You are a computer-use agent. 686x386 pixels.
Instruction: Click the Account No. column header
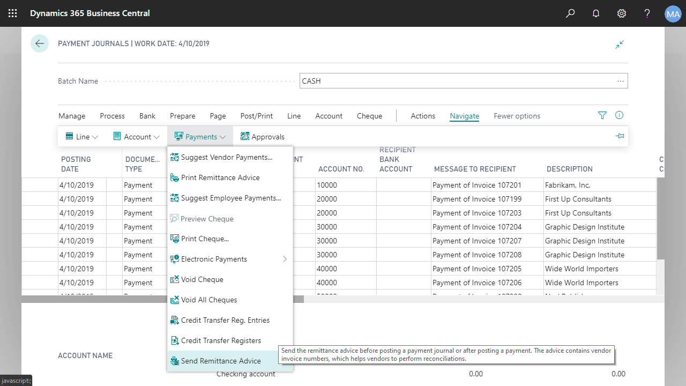pyautogui.click(x=341, y=169)
